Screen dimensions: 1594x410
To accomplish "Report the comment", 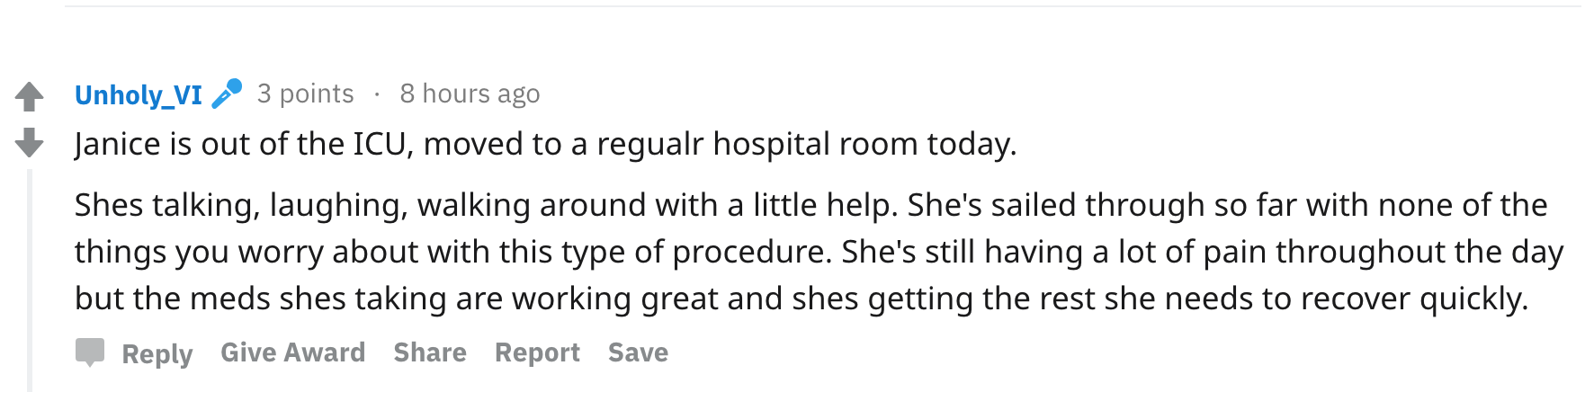I will (x=537, y=352).
